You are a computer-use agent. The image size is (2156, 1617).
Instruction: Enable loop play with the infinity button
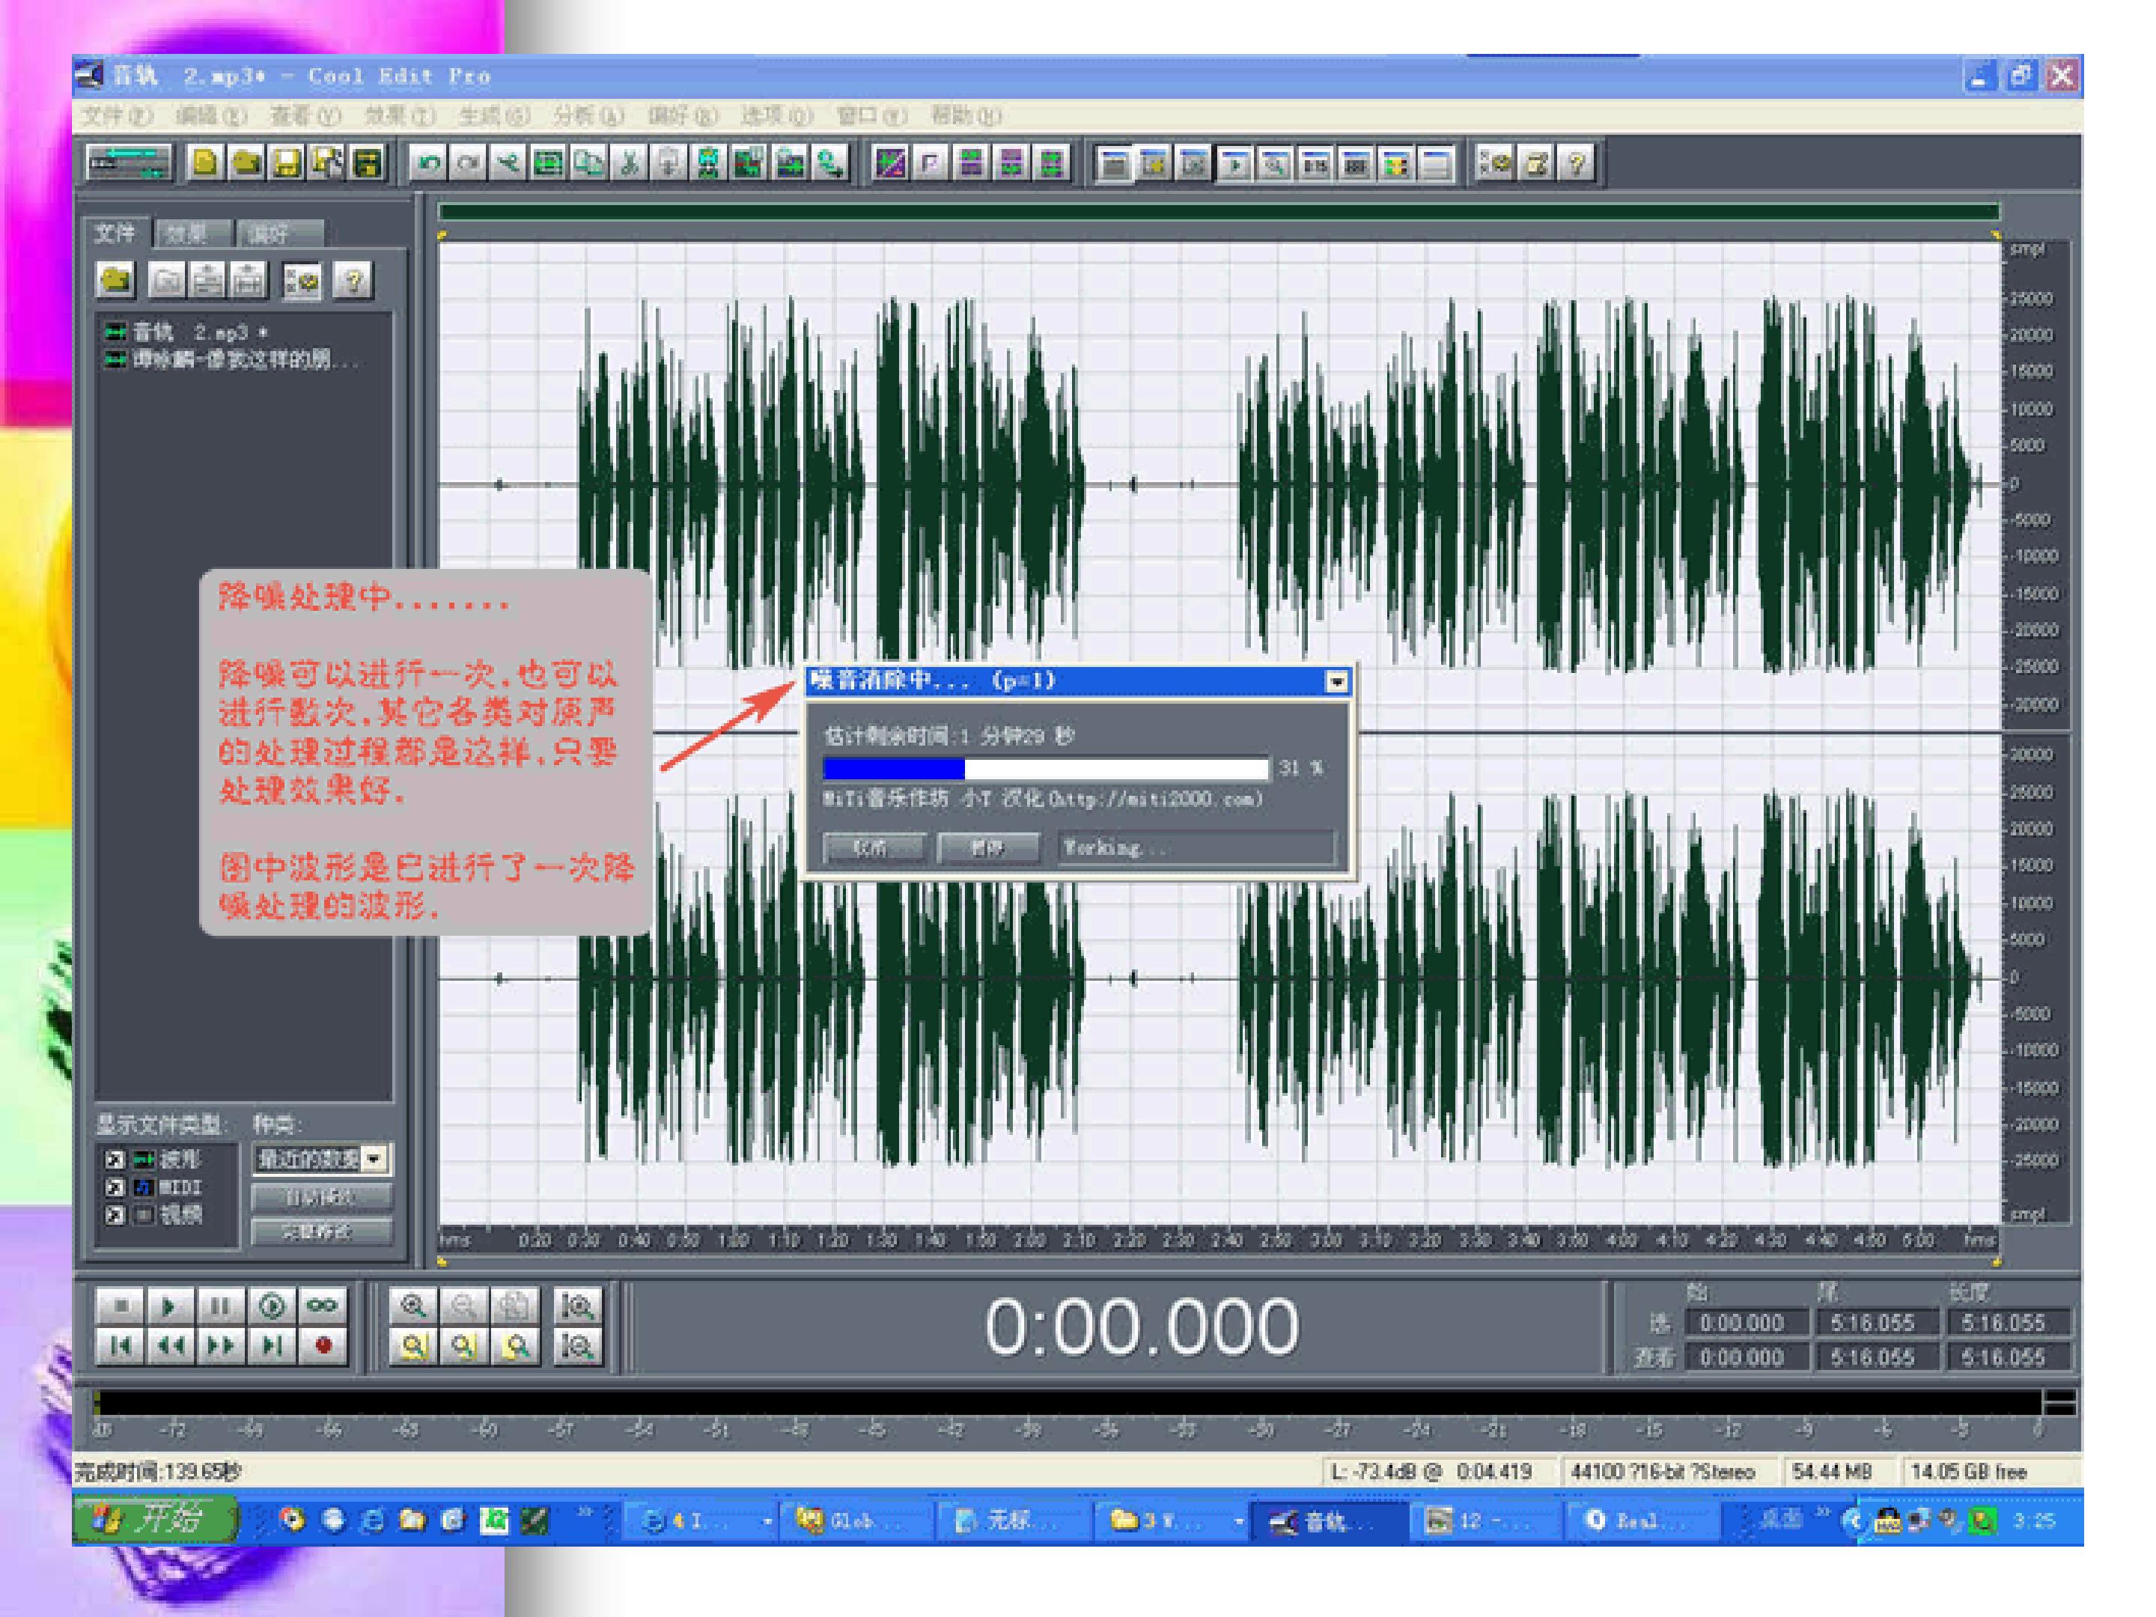click(323, 1306)
